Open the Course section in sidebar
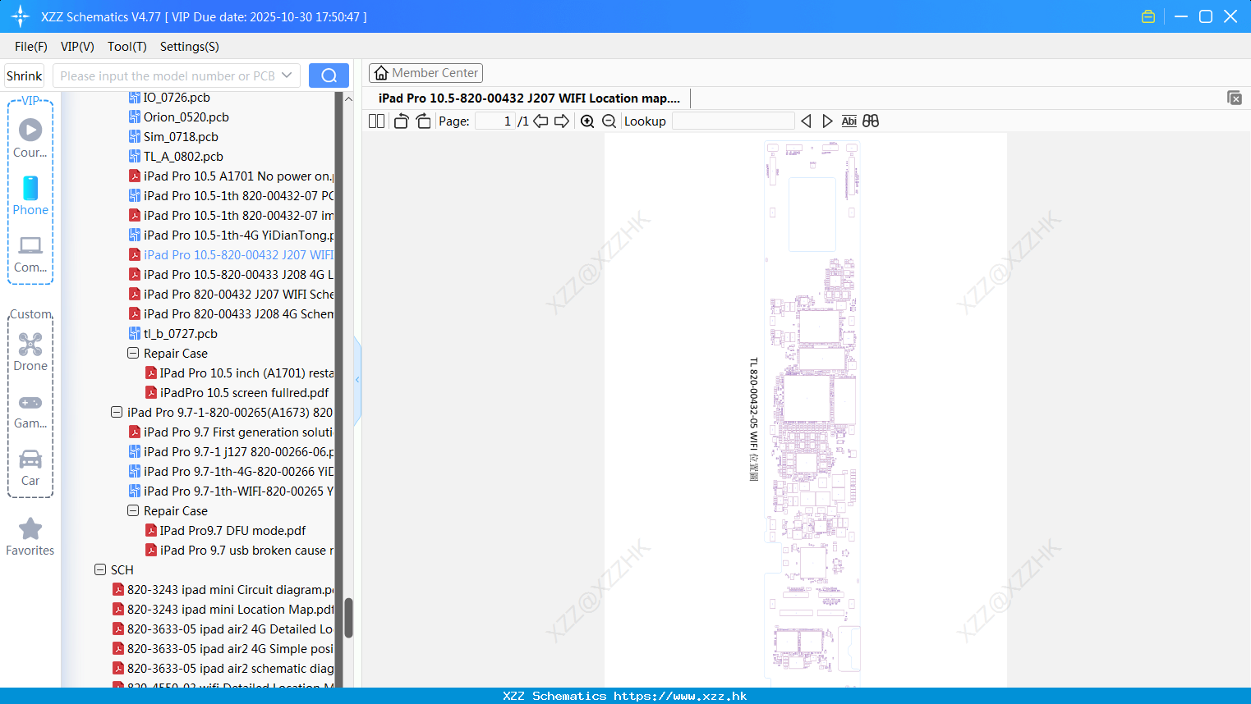Image resolution: width=1251 pixels, height=704 pixels. click(x=30, y=138)
